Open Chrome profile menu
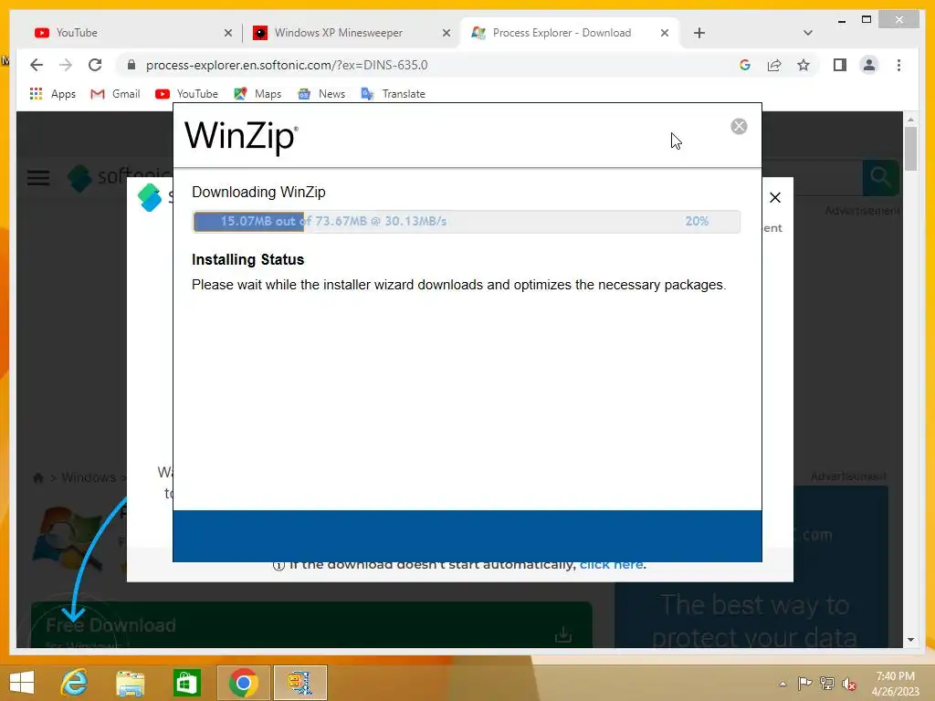 point(869,65)
